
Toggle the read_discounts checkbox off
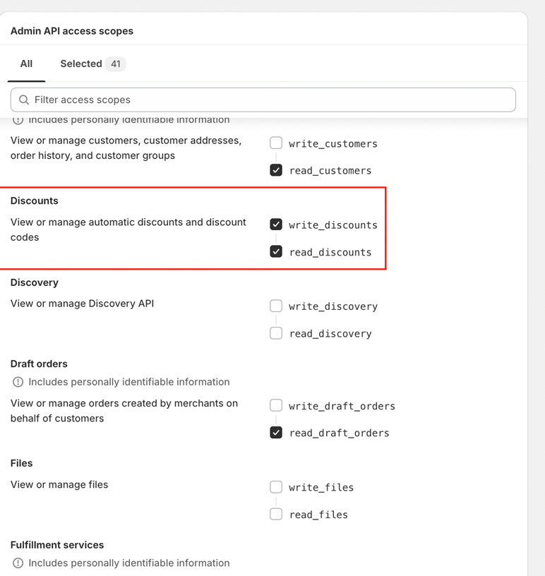tap(276, 251)
